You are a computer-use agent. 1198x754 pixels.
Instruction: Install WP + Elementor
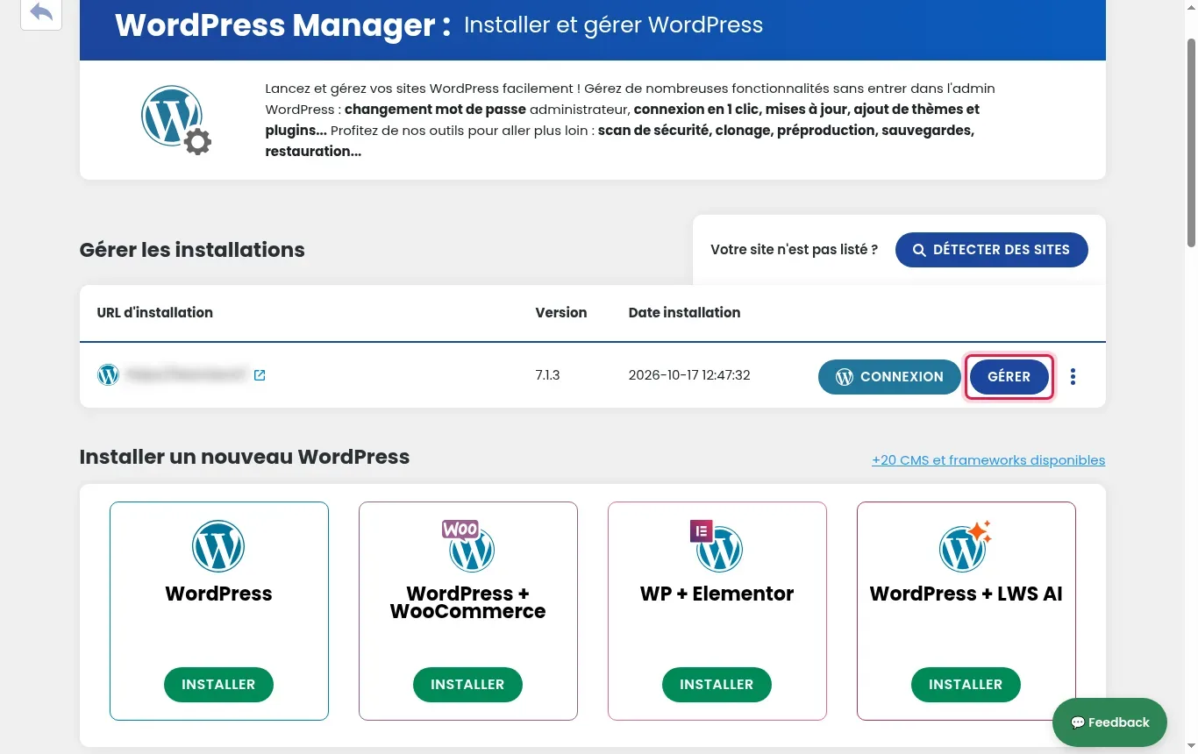tap(717, 685)
